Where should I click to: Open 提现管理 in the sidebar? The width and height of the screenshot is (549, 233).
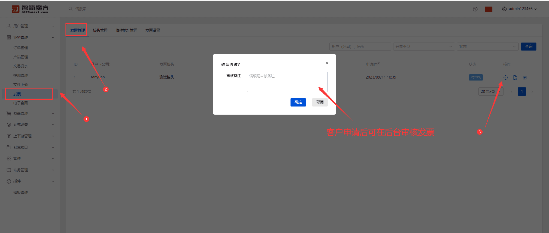21,75
